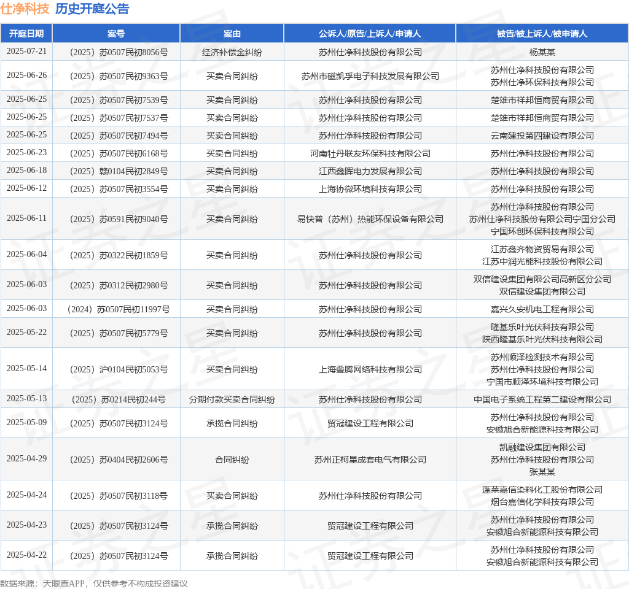
Task: Select defendant 中国电子系统工程第二建设有限公司
Action: pos(542,399)
